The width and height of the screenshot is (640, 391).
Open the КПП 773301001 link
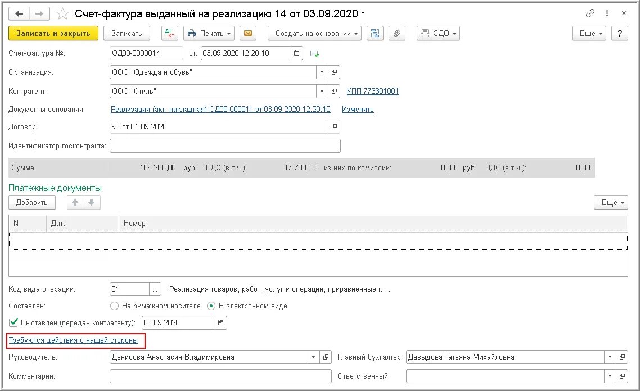pos(373,92)
